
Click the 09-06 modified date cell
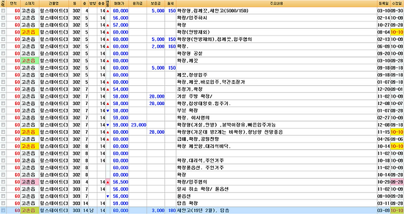pyautogui.click(x=397, y=139)
